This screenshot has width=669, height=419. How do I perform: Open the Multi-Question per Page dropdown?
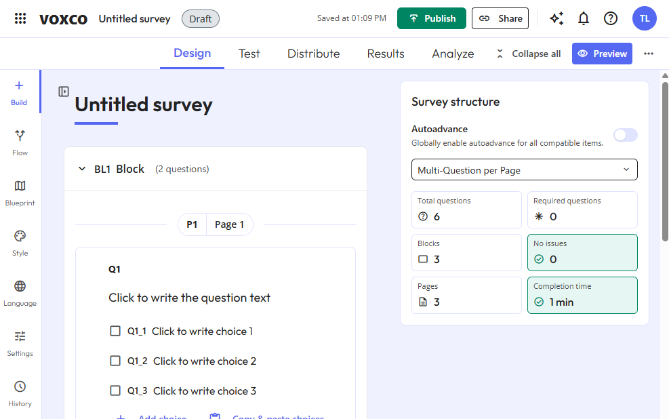[525, 169]
